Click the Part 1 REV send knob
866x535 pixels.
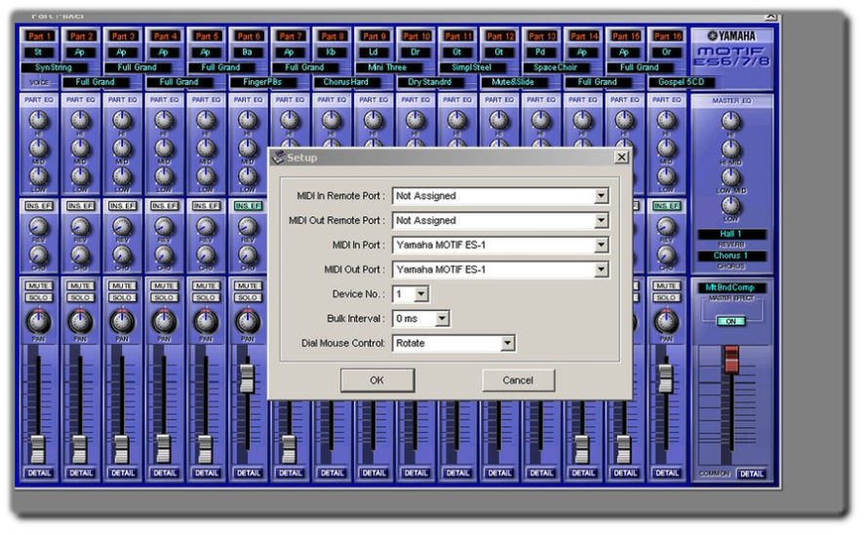pyautogui.click(x=38, y=226)
